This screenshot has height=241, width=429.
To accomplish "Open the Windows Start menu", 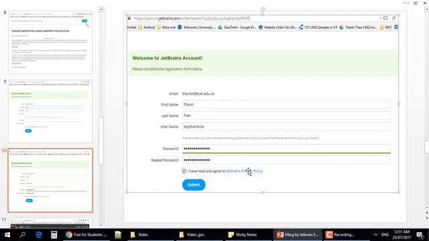I will tap(7, 235).
